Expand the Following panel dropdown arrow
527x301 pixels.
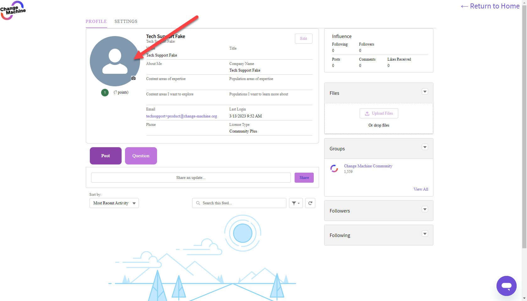(x=425, y=234)
